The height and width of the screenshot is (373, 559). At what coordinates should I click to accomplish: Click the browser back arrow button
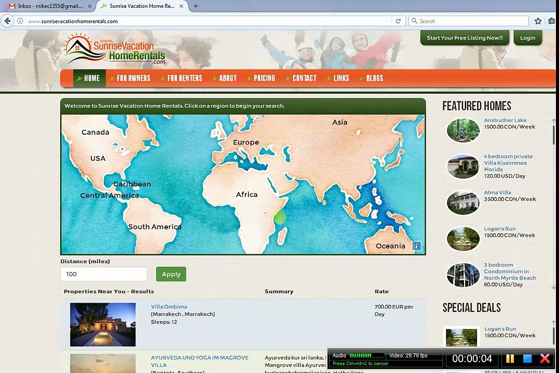click(x=7, y=21)
